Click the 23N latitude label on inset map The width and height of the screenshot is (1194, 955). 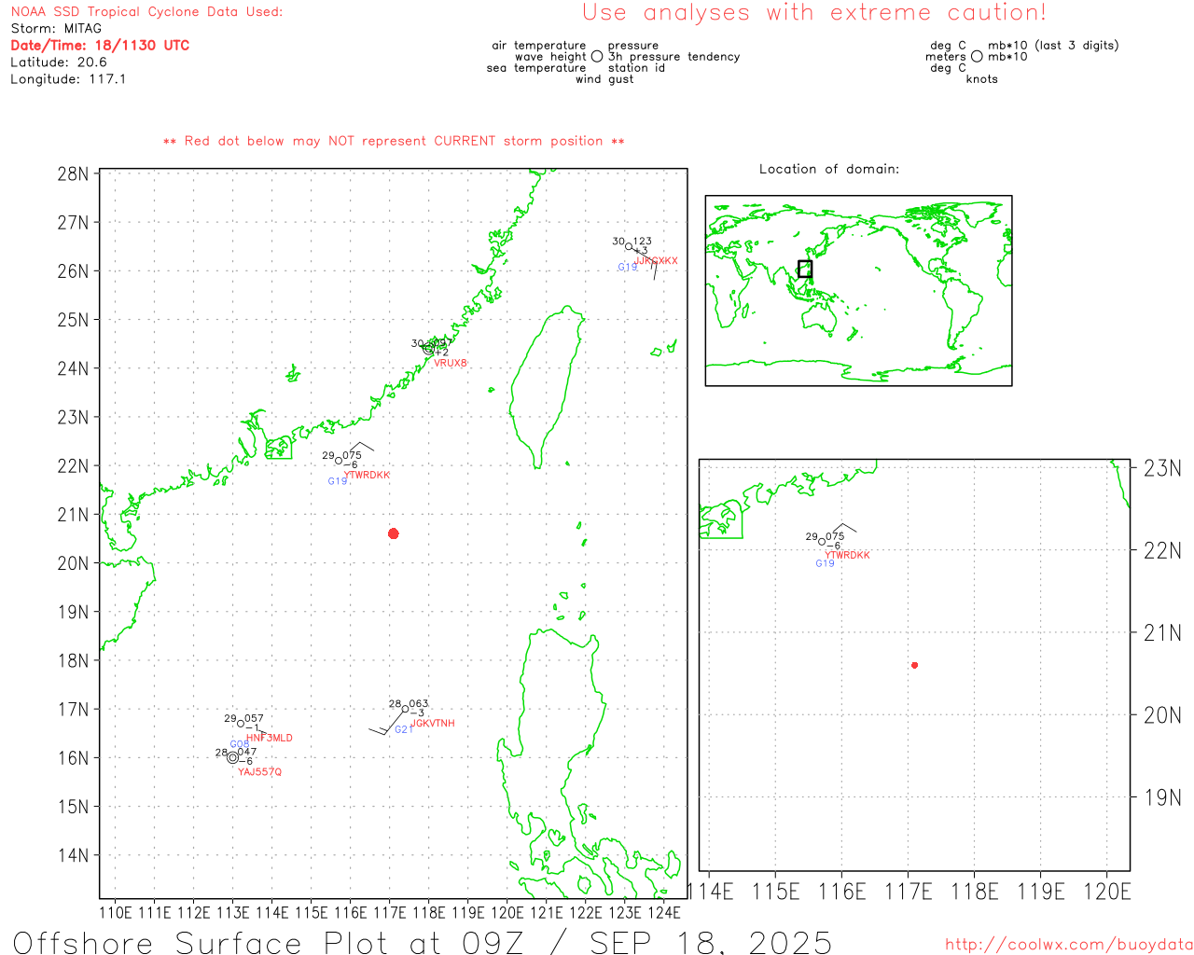coord(1162,468)
